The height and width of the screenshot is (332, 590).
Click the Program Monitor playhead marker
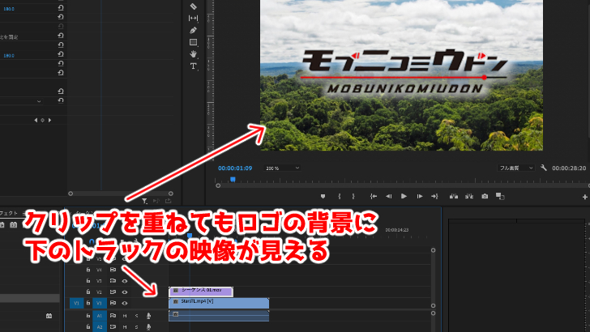point(233,179)
